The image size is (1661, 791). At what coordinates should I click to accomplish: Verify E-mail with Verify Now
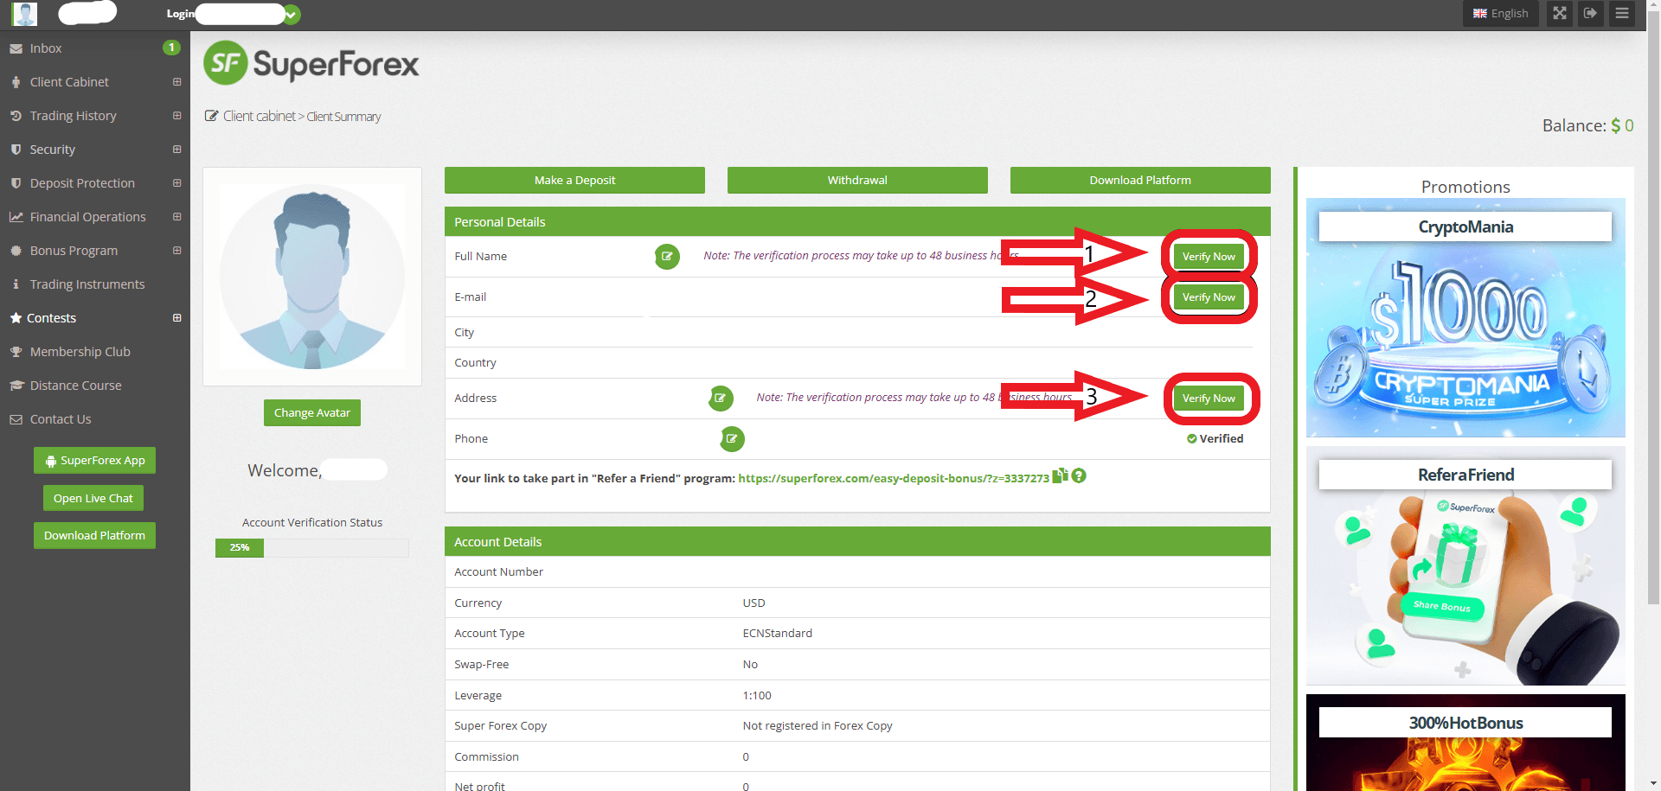pos(1209,297)
